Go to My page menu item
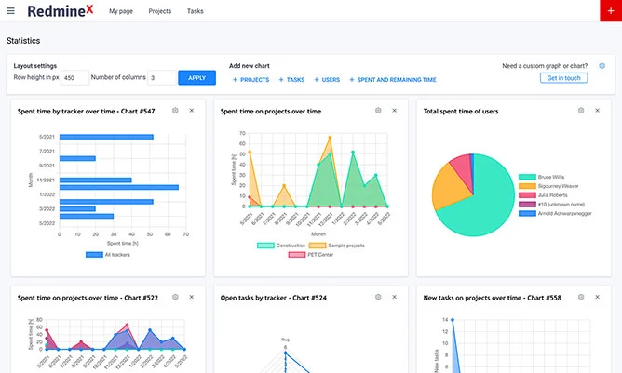The height and width of the screenshot is (373, 622). coord(121,11)
